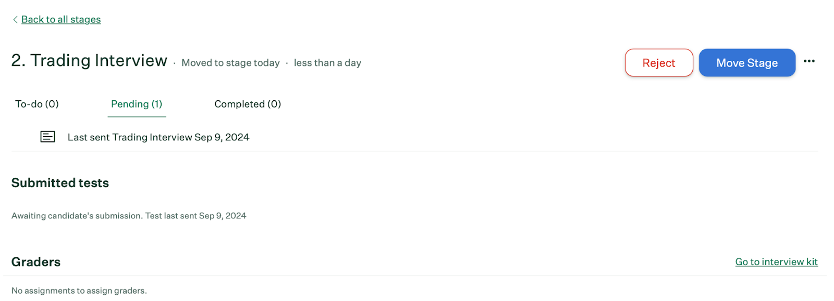
Task: Click the Move Stage button
Action: pos(746,63)
